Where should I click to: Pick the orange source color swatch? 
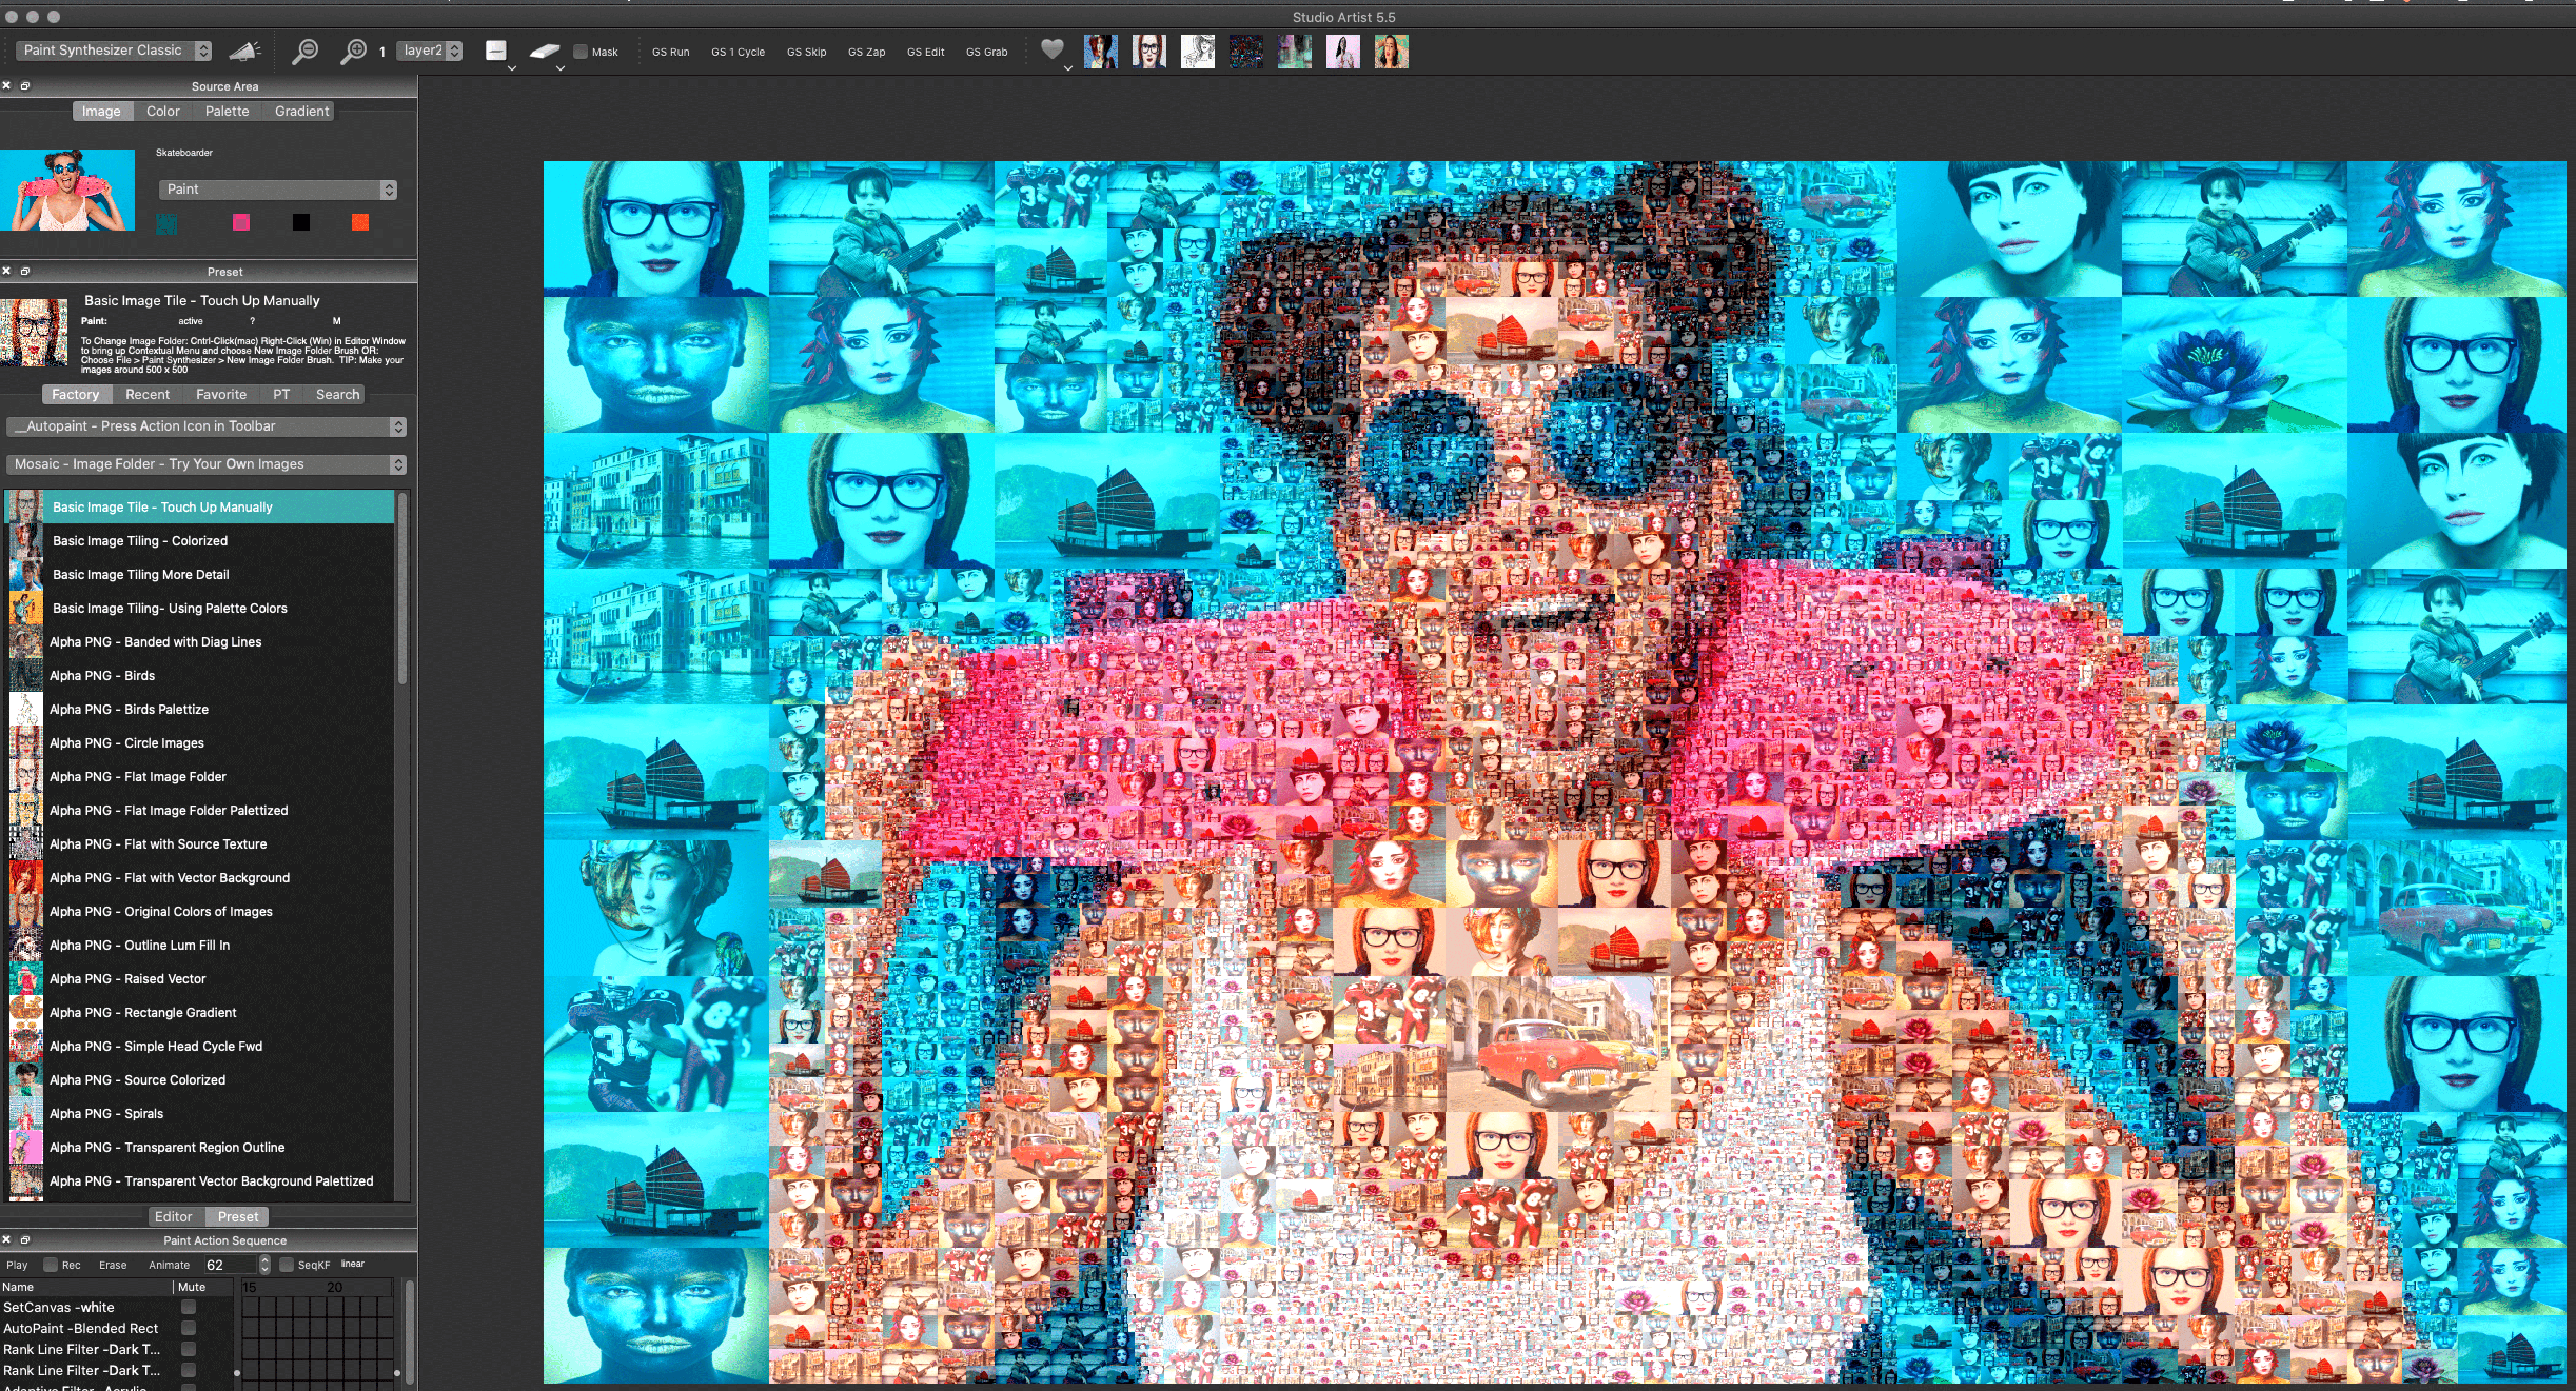360,222
